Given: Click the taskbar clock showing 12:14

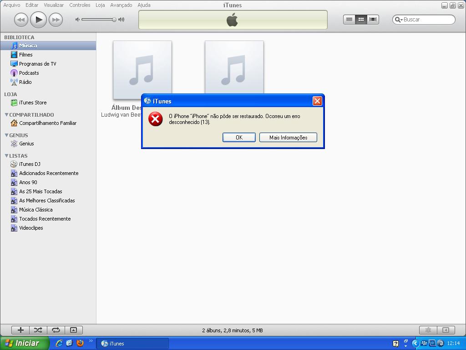Looking at the screenshot, I should pyautogui.click(x=453, y=344).
